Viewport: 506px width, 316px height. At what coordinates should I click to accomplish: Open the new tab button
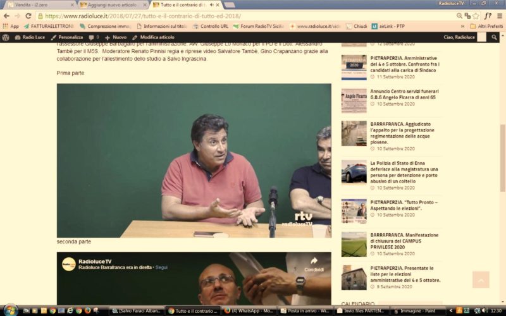tap(229, 5)
